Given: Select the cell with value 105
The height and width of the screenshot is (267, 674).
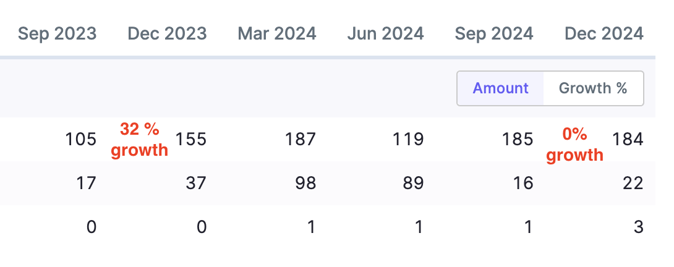Looking at the screenshot, I should click(x=81, y=140).
